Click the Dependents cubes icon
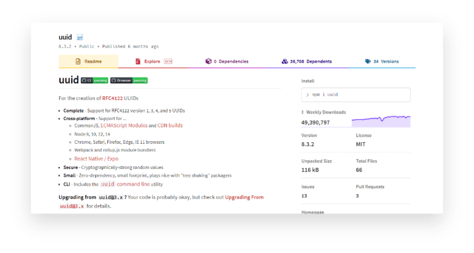The width and height of the screenshot is (474, 253). pyautogui.click(x=285, y=61)
